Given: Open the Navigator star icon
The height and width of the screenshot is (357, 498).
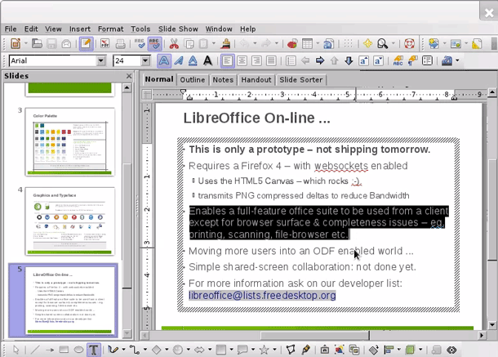Looking at the screenshot, I should tap(367, 43).
